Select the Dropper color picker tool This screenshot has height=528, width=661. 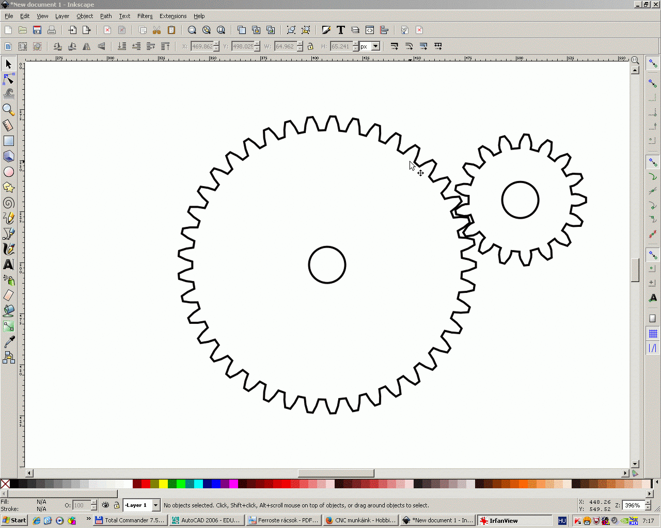(9, 342)
